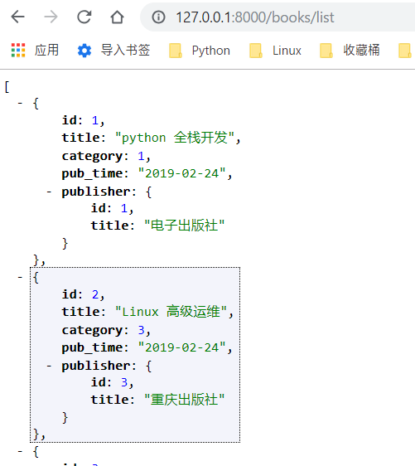Click the opening square bracket of the array
This screenshot has height=466, width=415.
(7, 87)
